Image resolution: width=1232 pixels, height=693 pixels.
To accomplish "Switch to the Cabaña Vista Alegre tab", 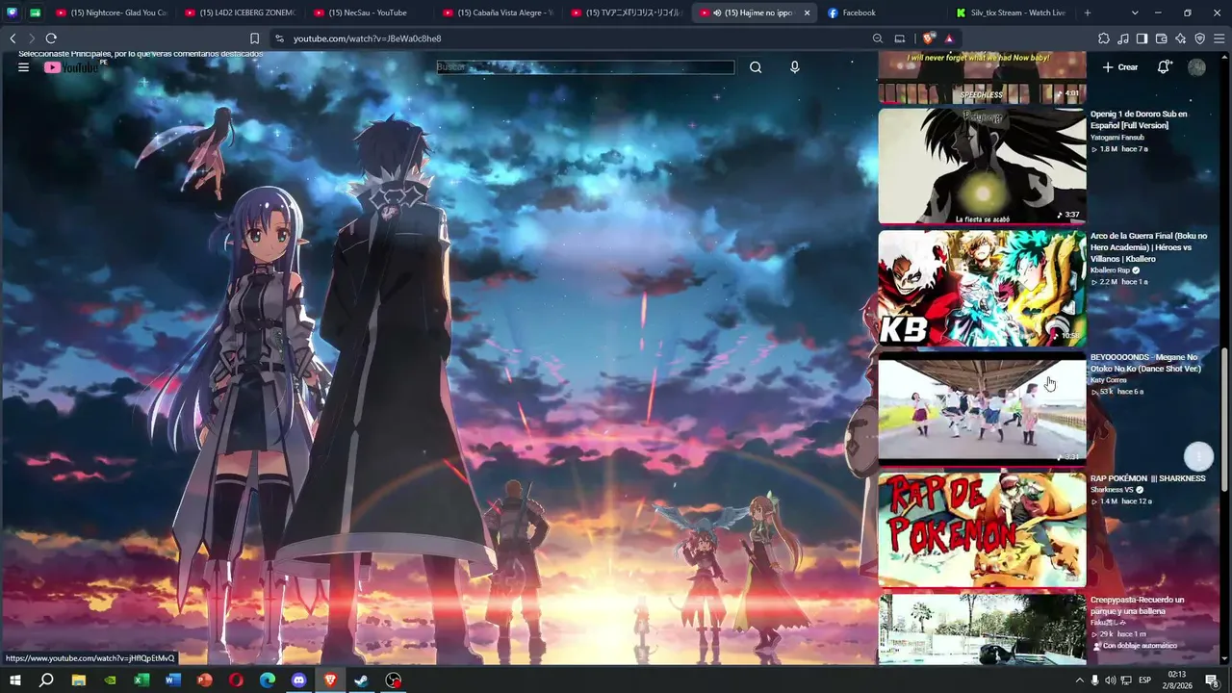I will [x=499, y=13].
